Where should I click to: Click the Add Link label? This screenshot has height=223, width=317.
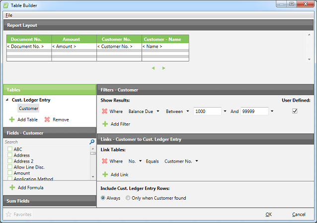[119, 174]
